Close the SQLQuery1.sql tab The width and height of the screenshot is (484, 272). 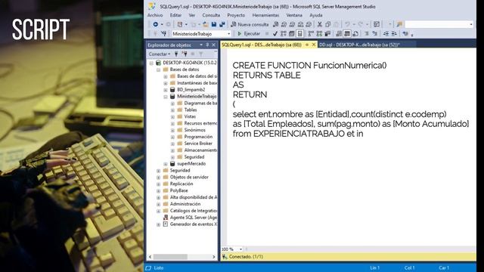(x=314, y=45)
